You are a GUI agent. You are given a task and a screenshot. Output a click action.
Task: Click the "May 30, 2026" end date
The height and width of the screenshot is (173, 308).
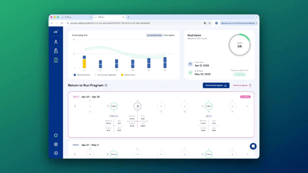click(203, 74)
